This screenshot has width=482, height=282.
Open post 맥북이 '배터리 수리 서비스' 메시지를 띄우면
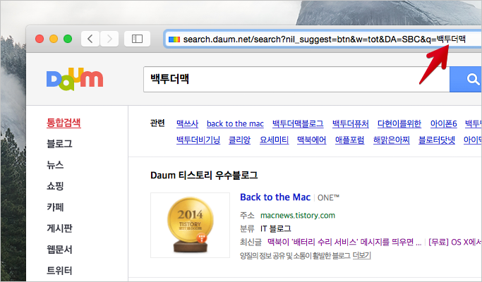(x=344, y=242)
